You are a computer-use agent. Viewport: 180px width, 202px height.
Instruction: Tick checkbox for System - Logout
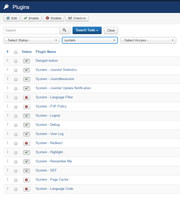point(16,116)
